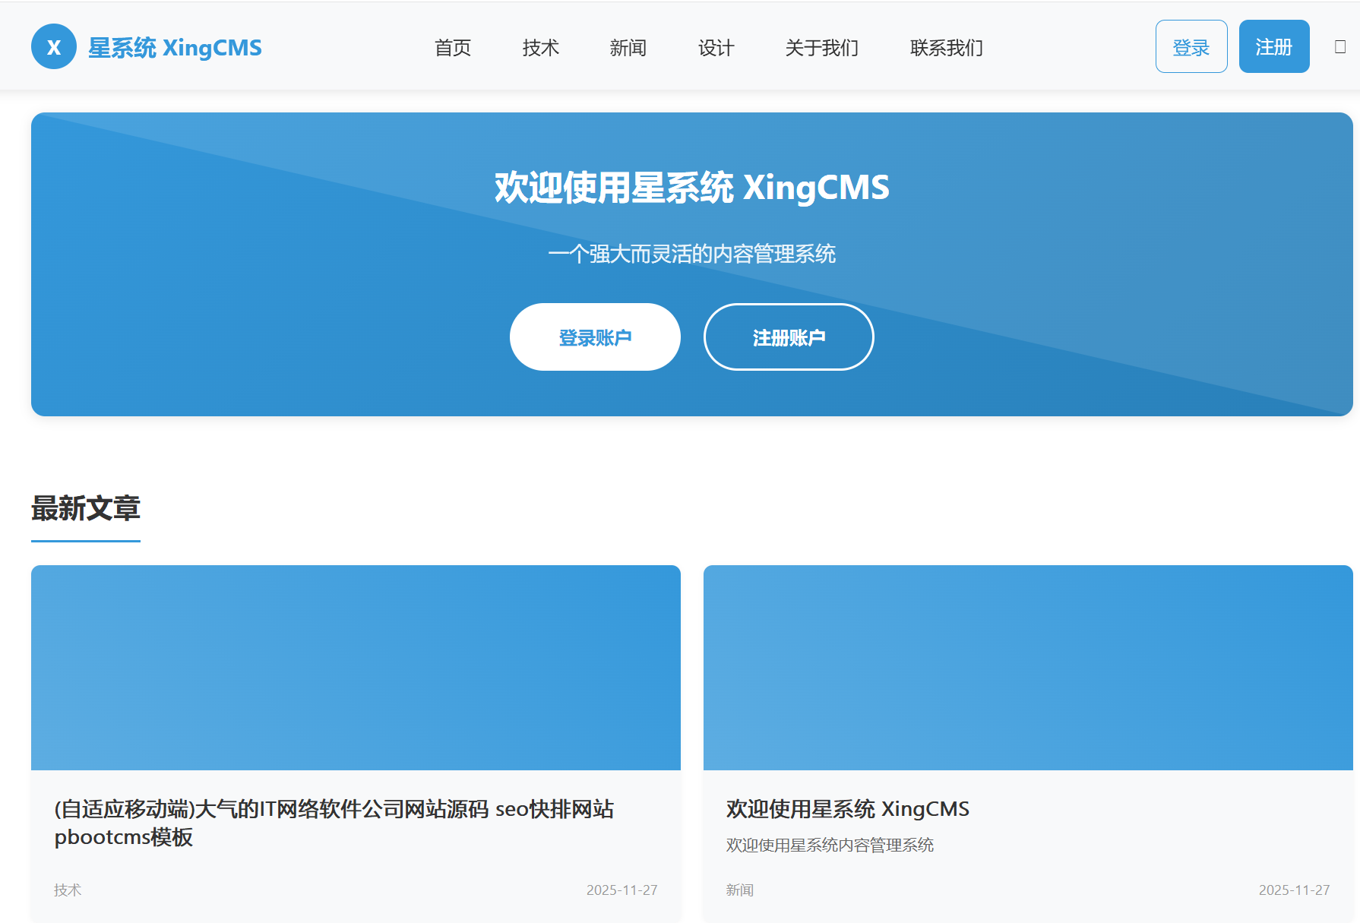Click the 登录账户 hero button

pyautogui.click(x=595, y=337)
